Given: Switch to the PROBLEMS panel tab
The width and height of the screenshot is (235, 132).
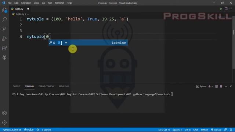Looking at the screenshot, I should point(64,87).
